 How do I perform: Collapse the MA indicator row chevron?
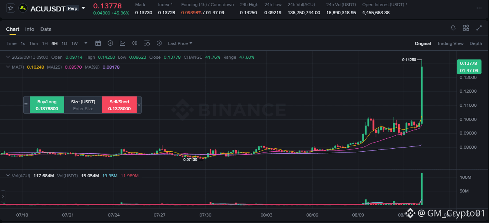pos(8,67)
